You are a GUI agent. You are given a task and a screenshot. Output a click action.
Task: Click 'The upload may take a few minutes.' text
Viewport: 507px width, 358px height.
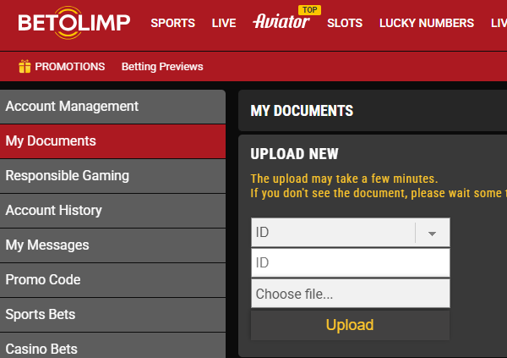(344, 179)
